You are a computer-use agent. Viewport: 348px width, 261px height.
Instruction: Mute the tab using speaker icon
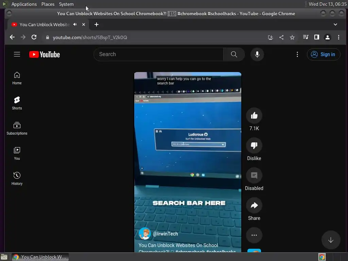[x=75, y=24]
